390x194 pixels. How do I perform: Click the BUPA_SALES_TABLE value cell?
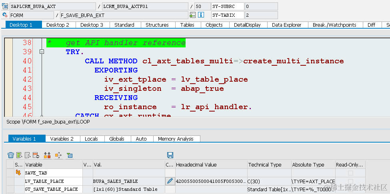click(x=129, y=181)
